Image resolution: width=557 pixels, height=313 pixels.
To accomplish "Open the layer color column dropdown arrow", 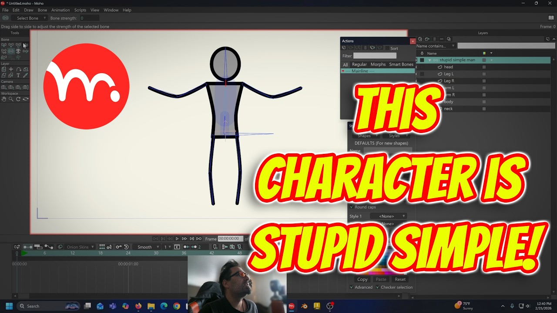I will pos(491,53).
